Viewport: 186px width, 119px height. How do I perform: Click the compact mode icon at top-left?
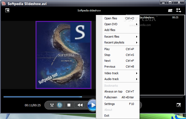click(x=7, y=10)
